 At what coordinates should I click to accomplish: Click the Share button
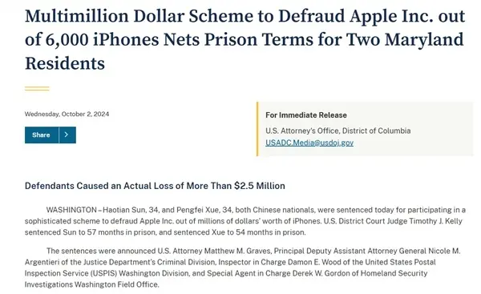pyautogui.click(x=42, y=135)
